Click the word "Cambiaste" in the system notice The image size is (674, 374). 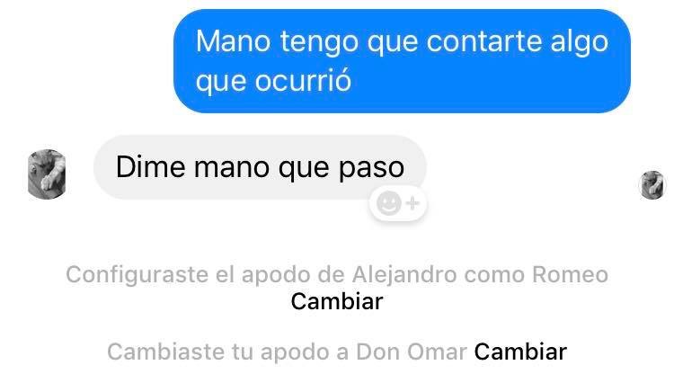coord(165,352)
